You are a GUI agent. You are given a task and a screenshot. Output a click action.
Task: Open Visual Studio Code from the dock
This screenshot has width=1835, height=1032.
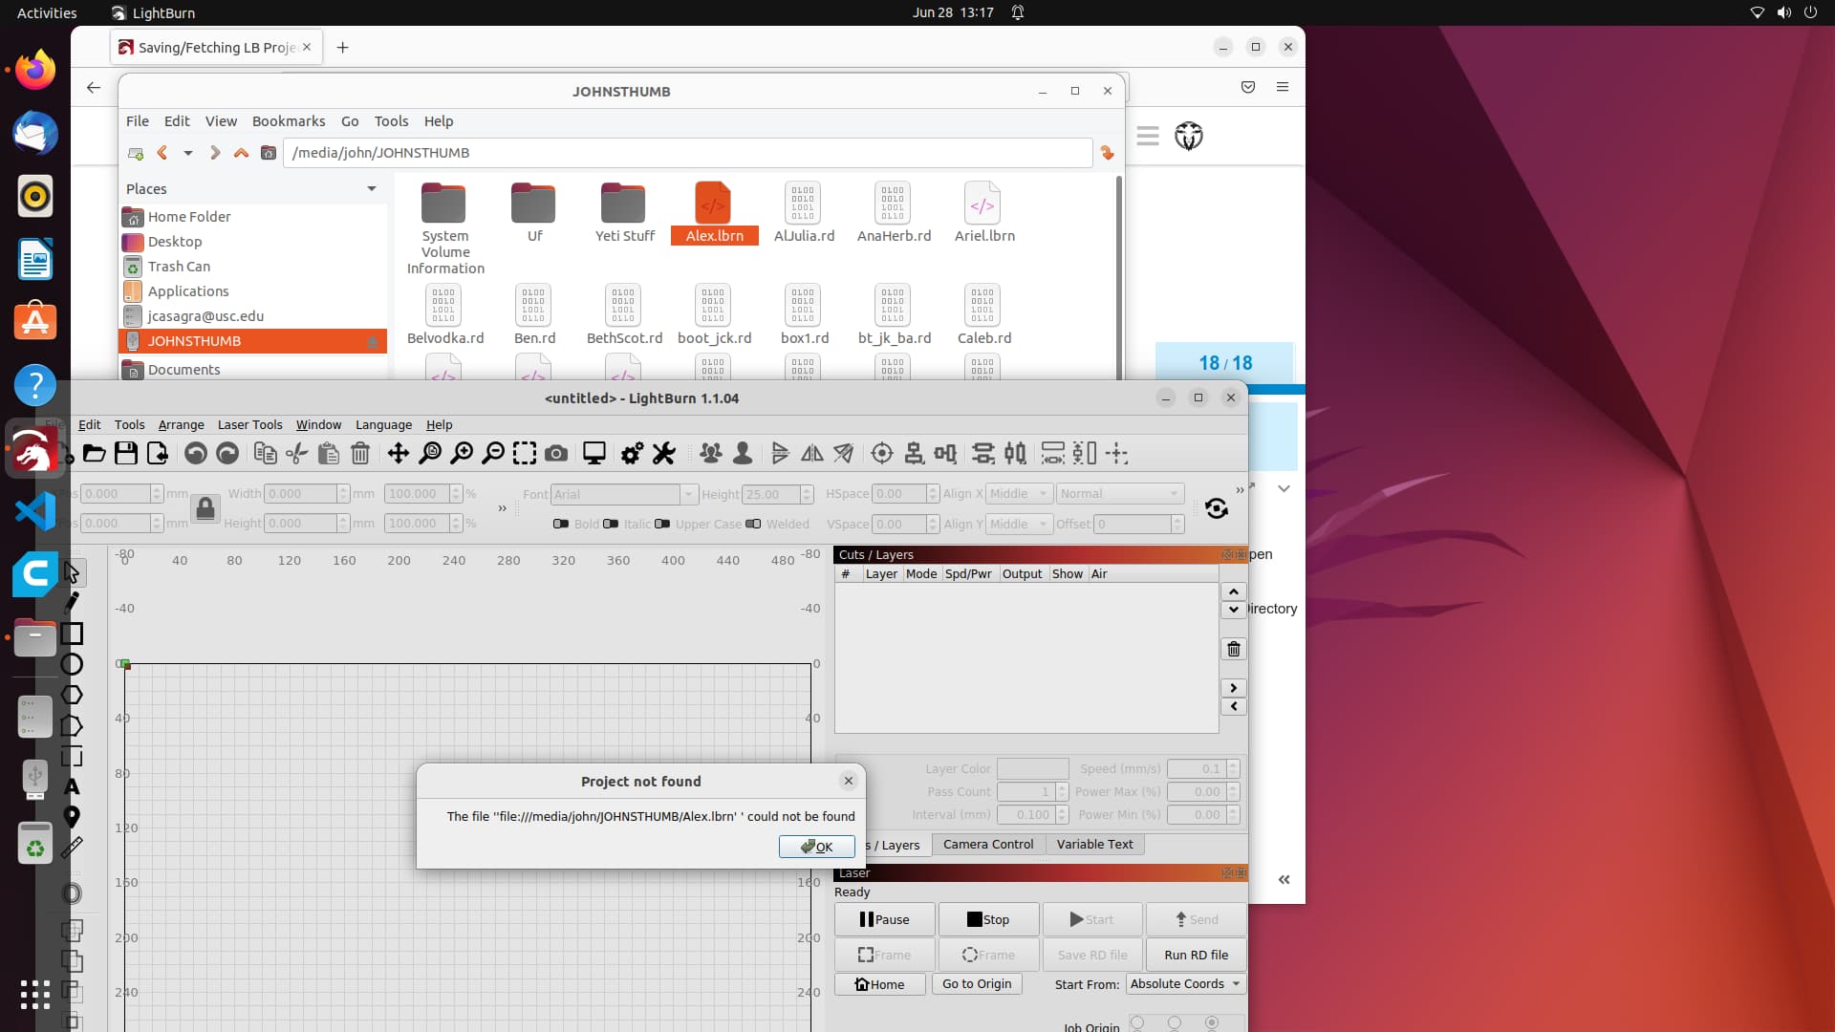click(x=35, y=511)
